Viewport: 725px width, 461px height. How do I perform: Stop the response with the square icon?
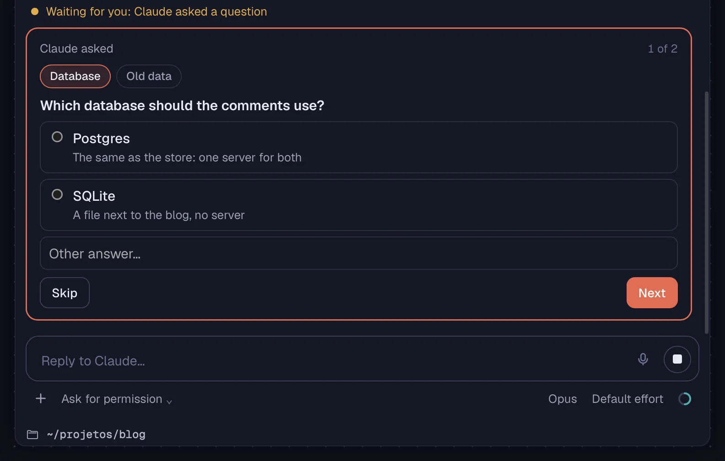click(677, 359)
